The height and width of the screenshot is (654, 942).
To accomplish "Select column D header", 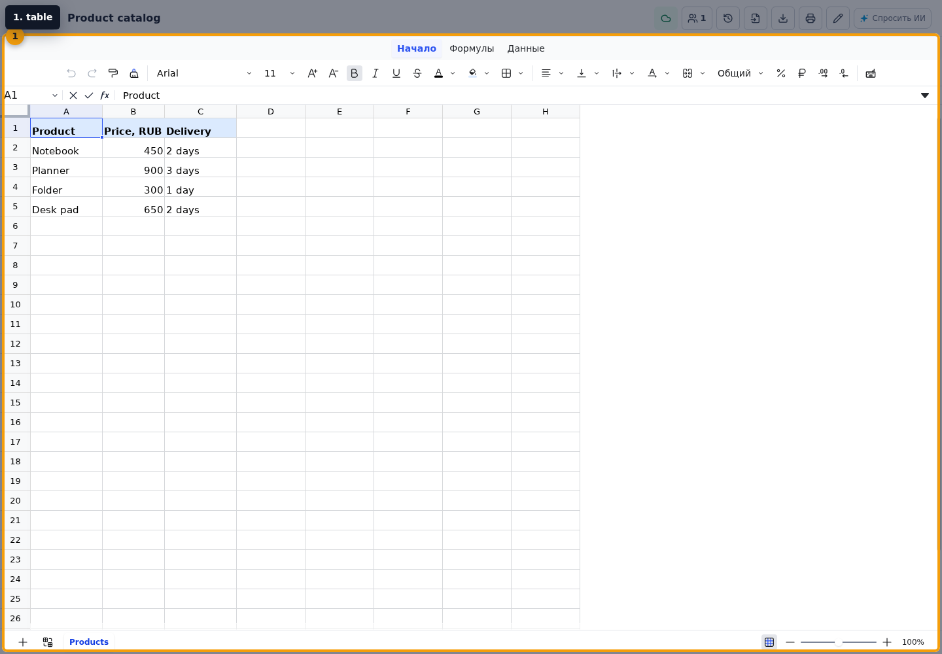I will (271, 111).
